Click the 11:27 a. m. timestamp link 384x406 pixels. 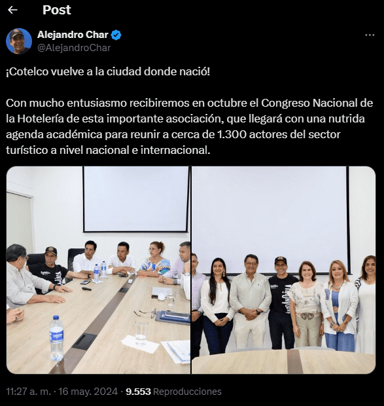[x=29, y=392]
